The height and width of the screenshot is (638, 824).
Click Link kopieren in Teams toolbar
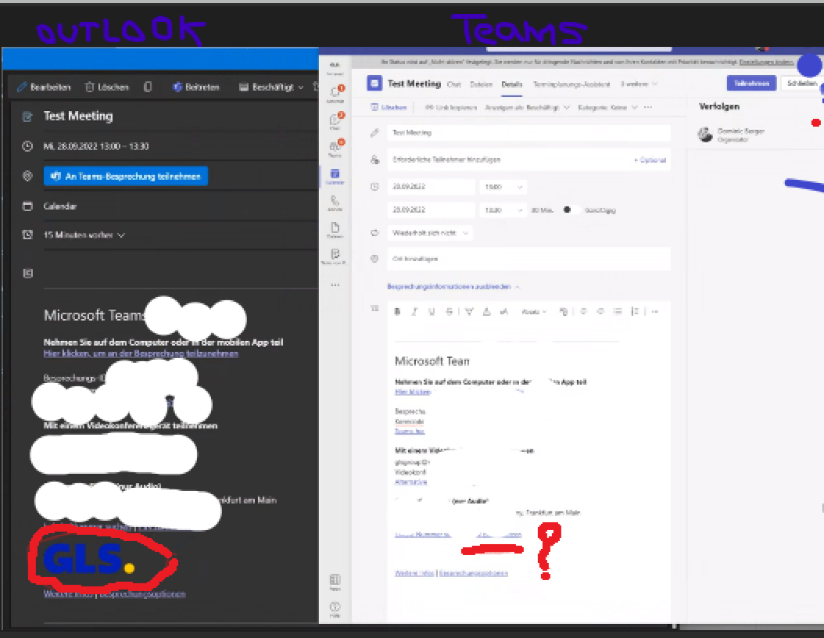(x=451, y=107)
